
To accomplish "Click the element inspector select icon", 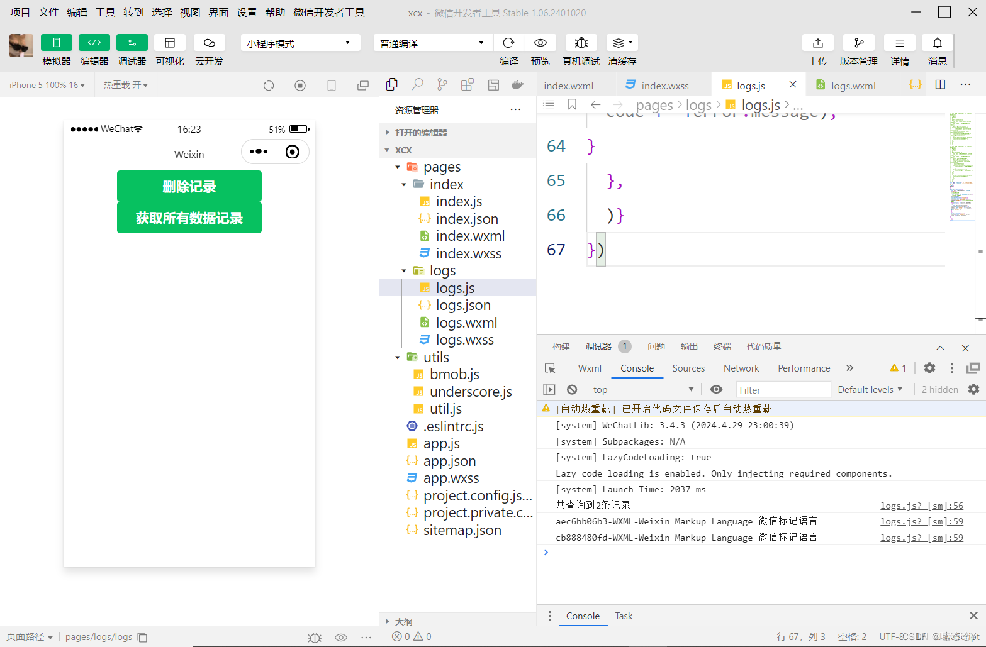I will [x=550, y=368].
